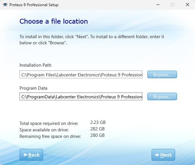195x165 pixels.
Task: Click the disabled maximize button
Action: click(173, 5)
